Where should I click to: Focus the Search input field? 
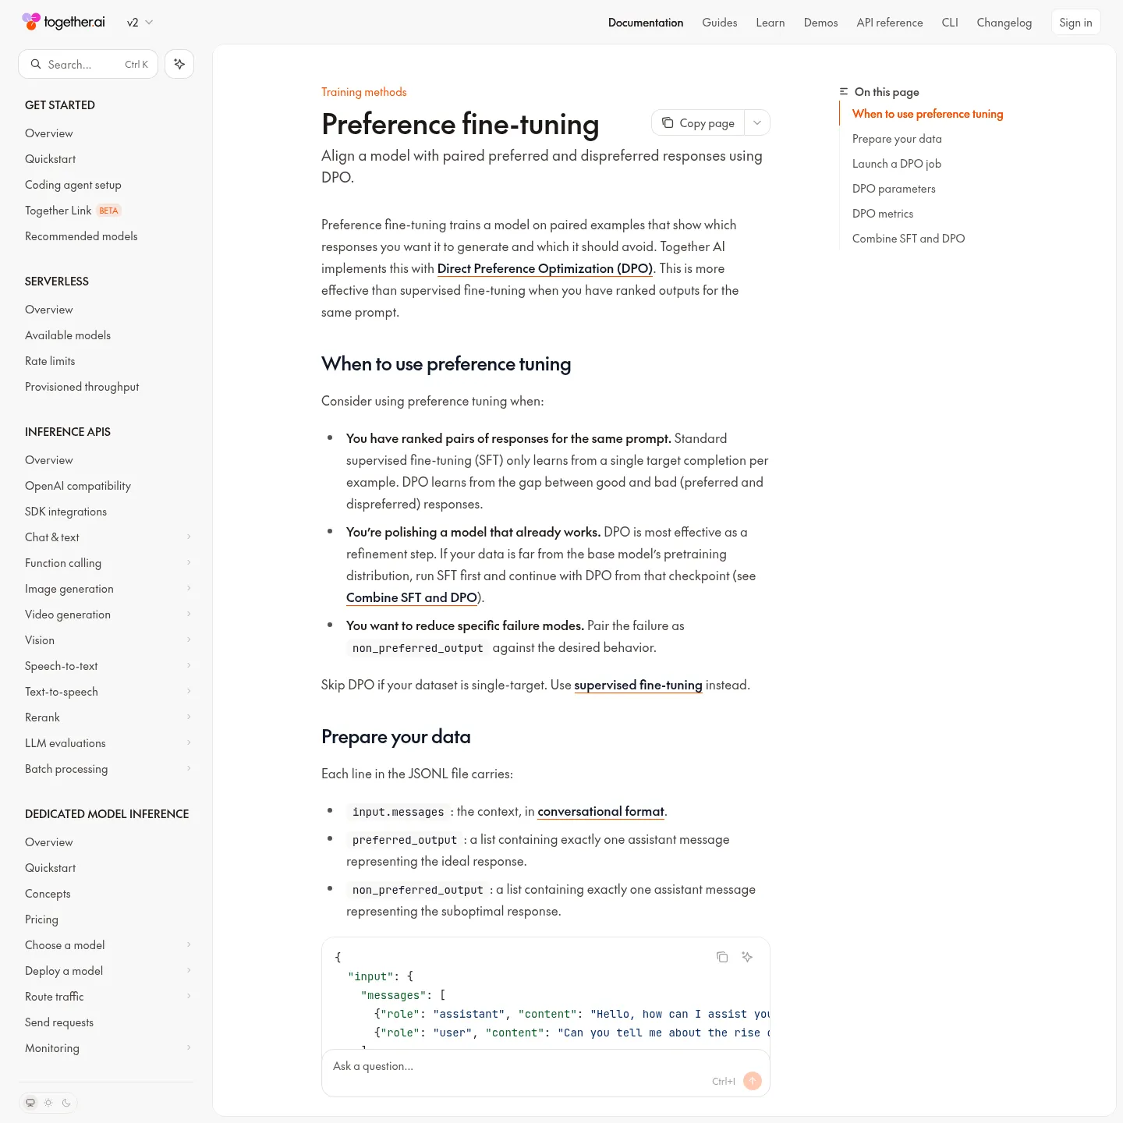(x=88, y=64)
